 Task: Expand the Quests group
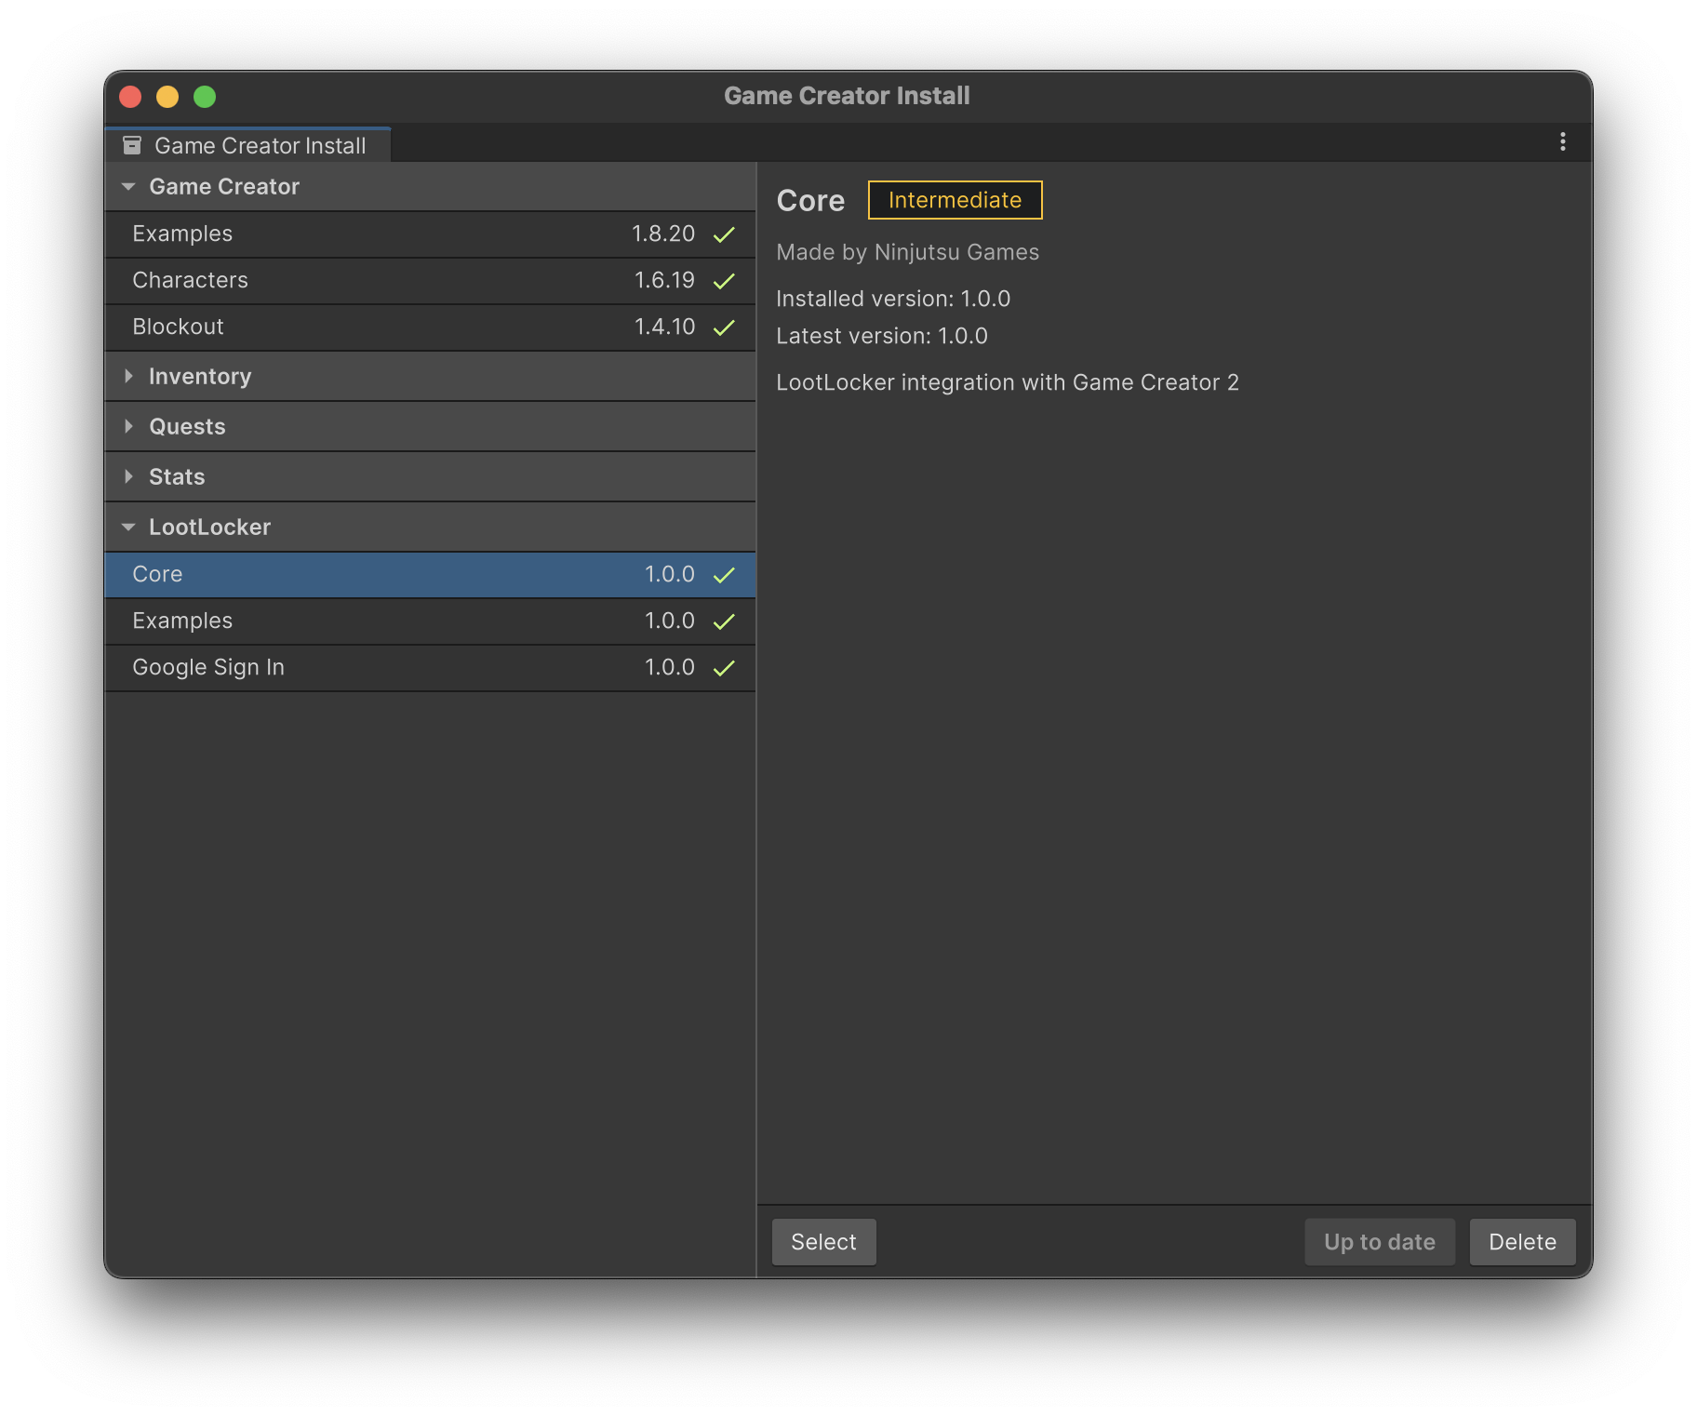click(x=128, y=426)
